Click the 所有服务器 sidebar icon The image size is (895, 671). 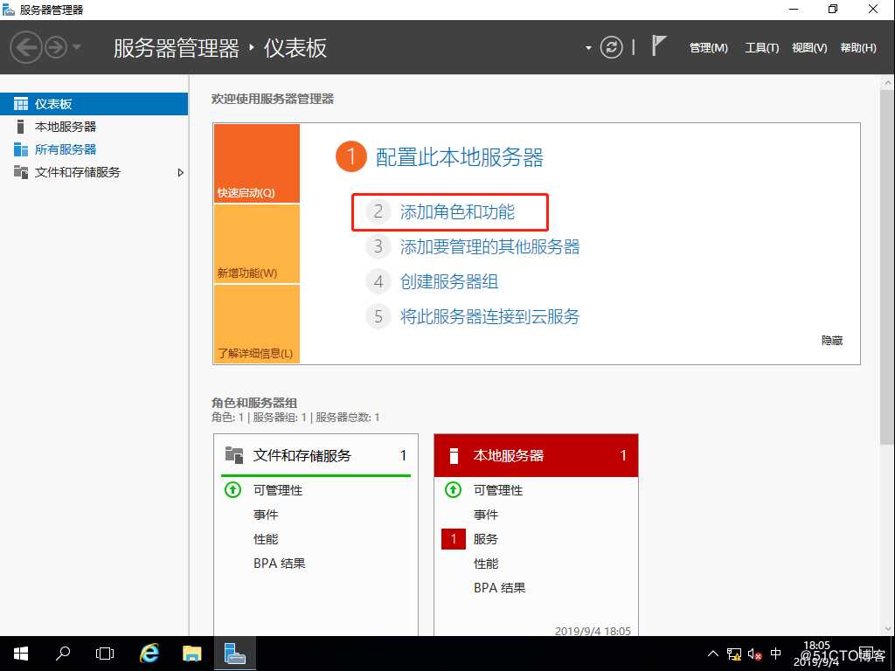pyautogui.click(x=21, y=149)
